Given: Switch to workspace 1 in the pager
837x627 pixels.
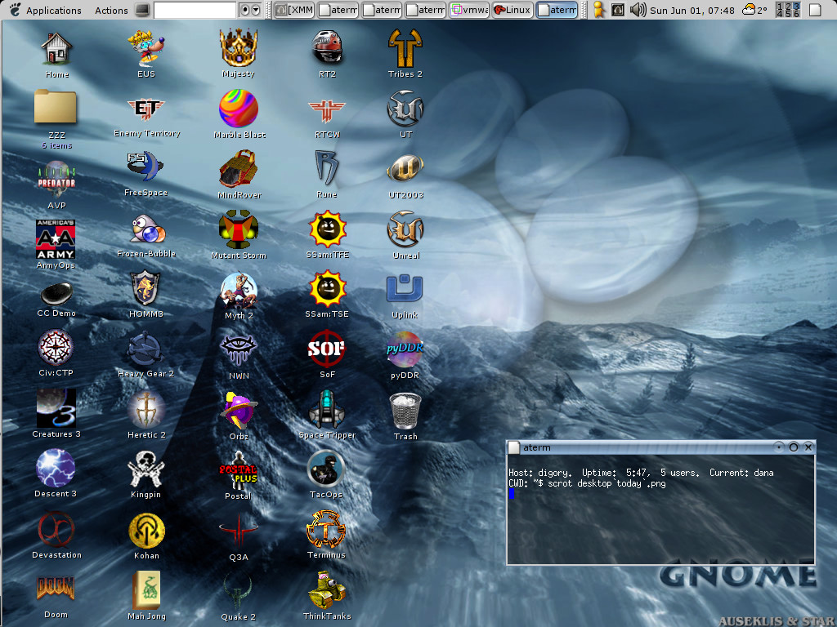Looking at the screenshot, I should [780, 7].
